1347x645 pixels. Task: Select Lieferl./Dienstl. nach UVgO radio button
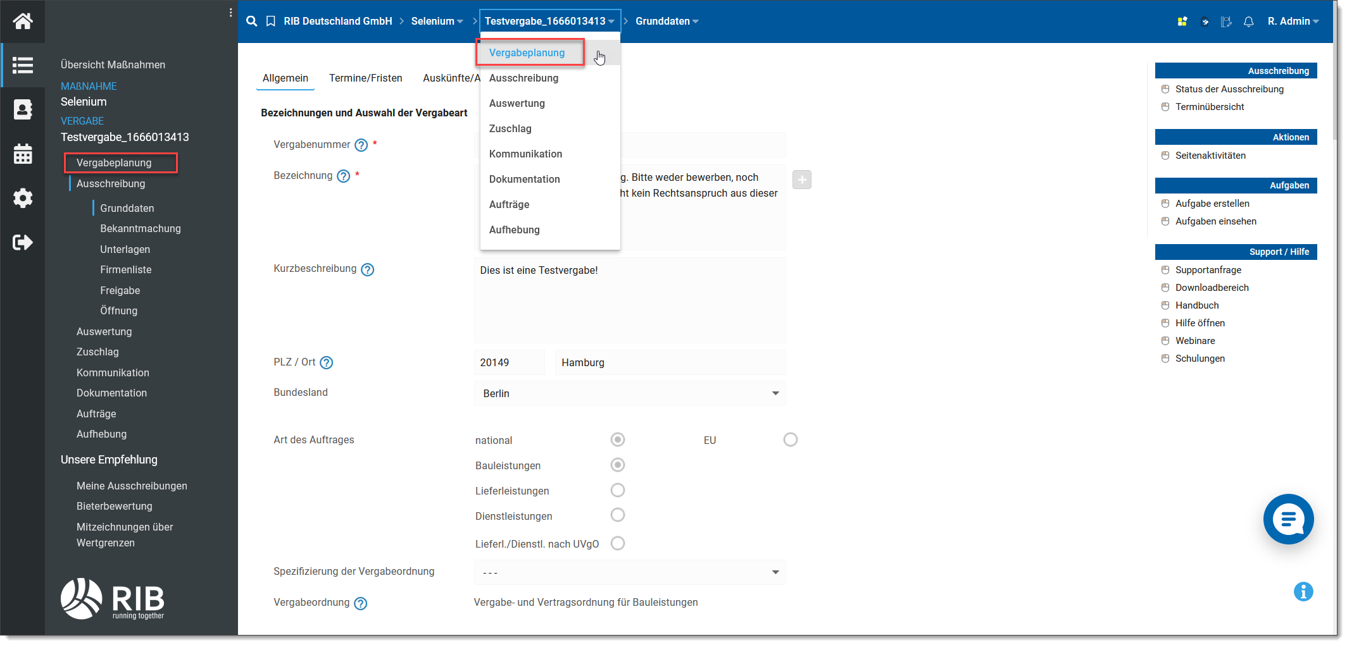[x=618, y=543]
